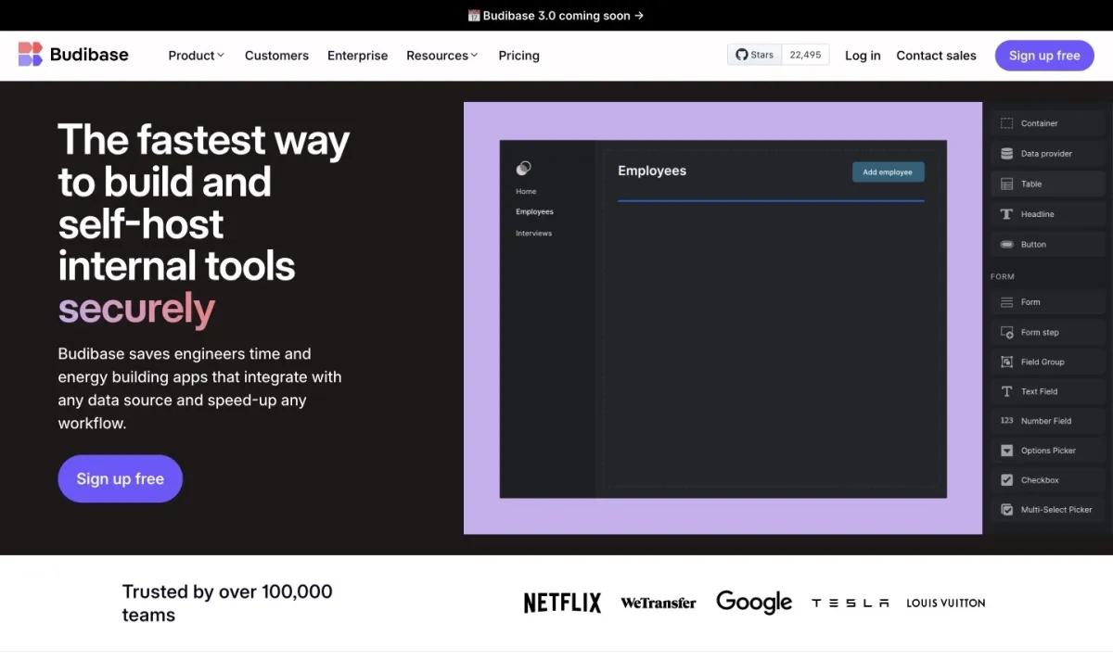Click the Checkbox component in the panel
This screenshot has width=1113, height=661.
pos(1039,480)
